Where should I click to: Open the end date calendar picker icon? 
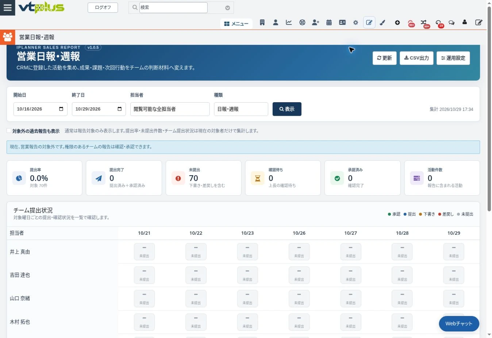119,109
